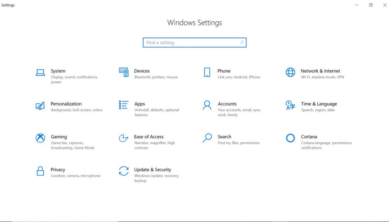Click the Settings title bar label
Image resolution: width=389 pixels, height=222 pixels.
[x=8, y=5]
